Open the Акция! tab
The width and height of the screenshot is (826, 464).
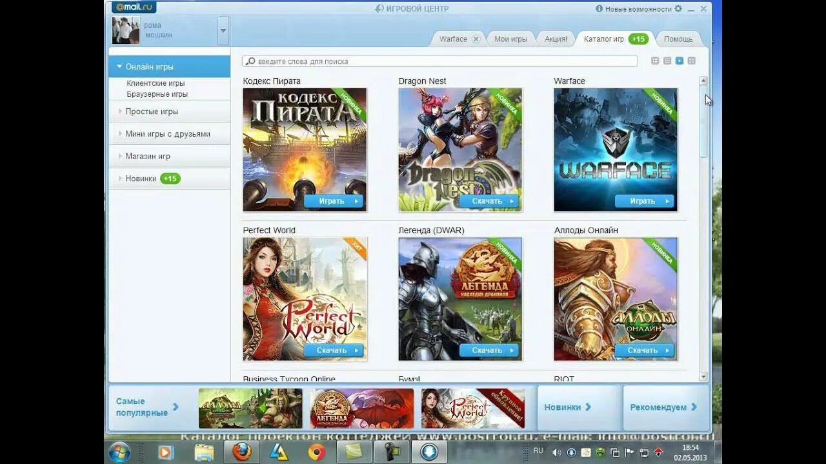coord(556,39)
